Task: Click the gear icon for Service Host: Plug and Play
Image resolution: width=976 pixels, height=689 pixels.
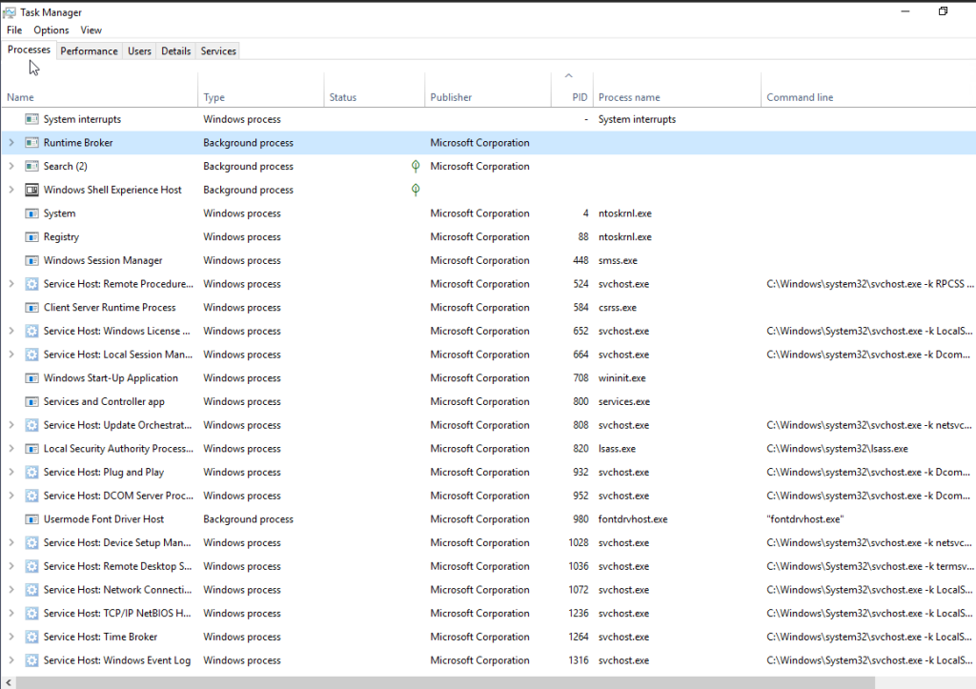Action: (31, 473)
